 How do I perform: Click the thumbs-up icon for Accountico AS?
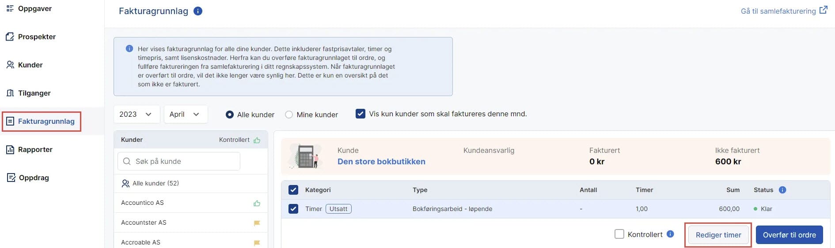(x=257, y=203)
